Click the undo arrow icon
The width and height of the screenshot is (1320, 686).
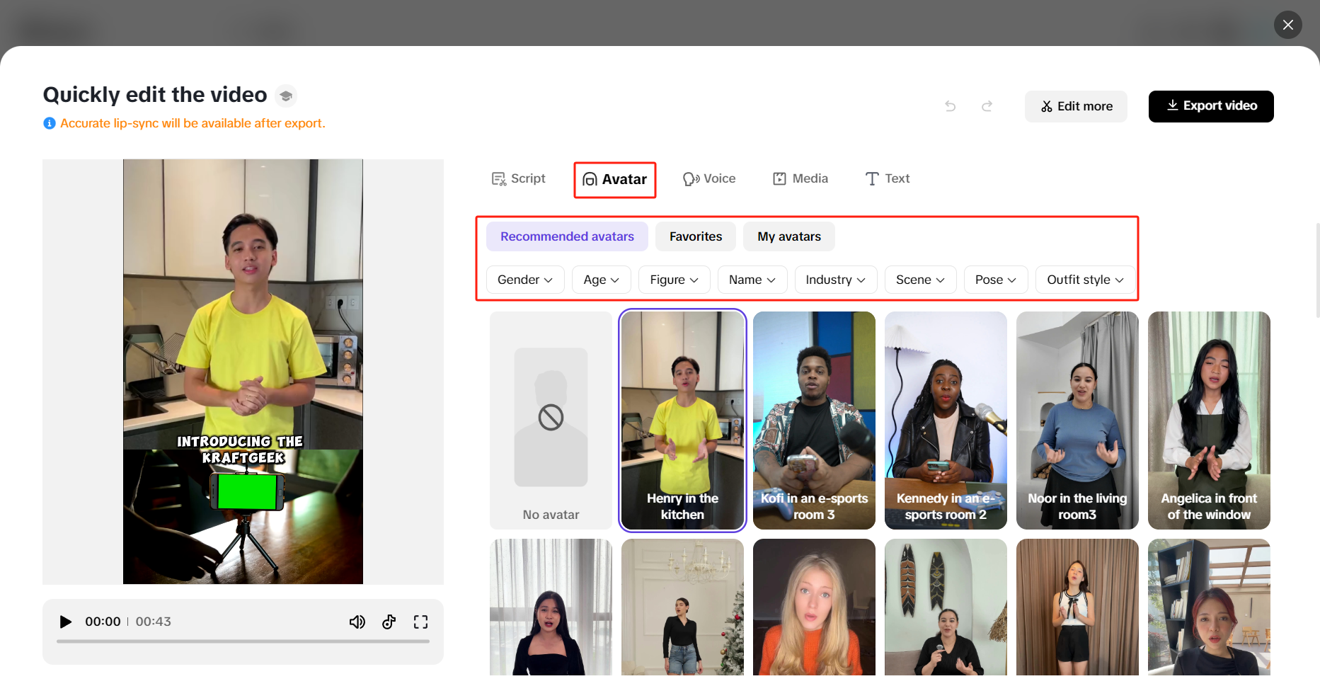click(x=950, y=106)
